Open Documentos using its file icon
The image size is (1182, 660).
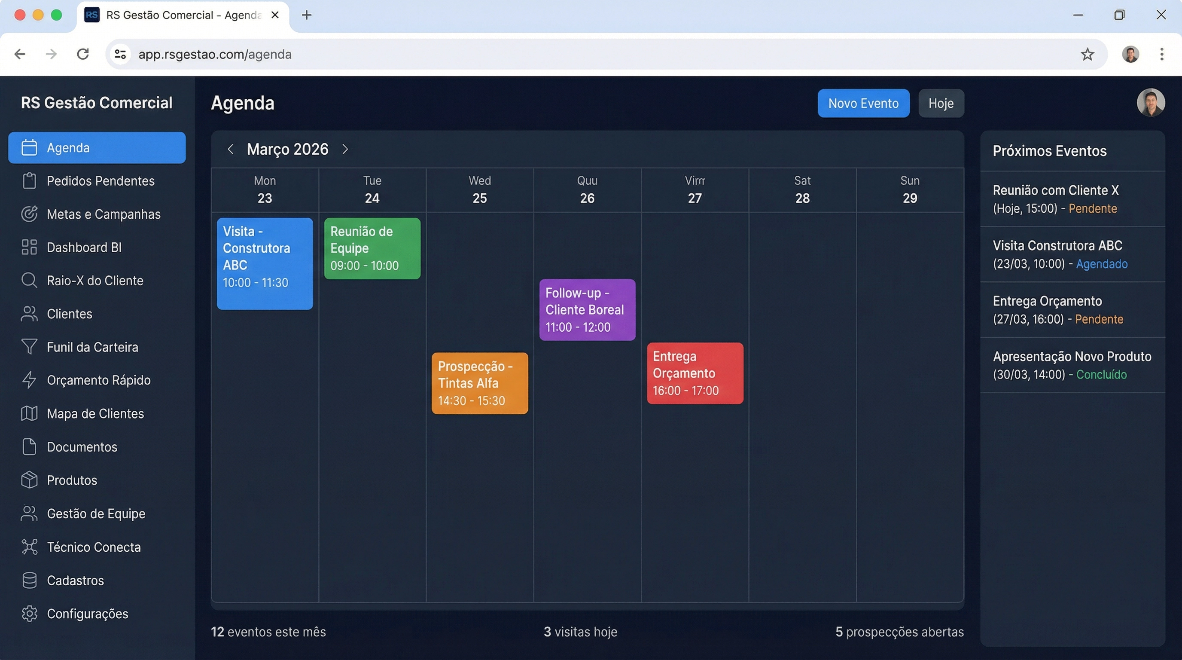[29, 446]
